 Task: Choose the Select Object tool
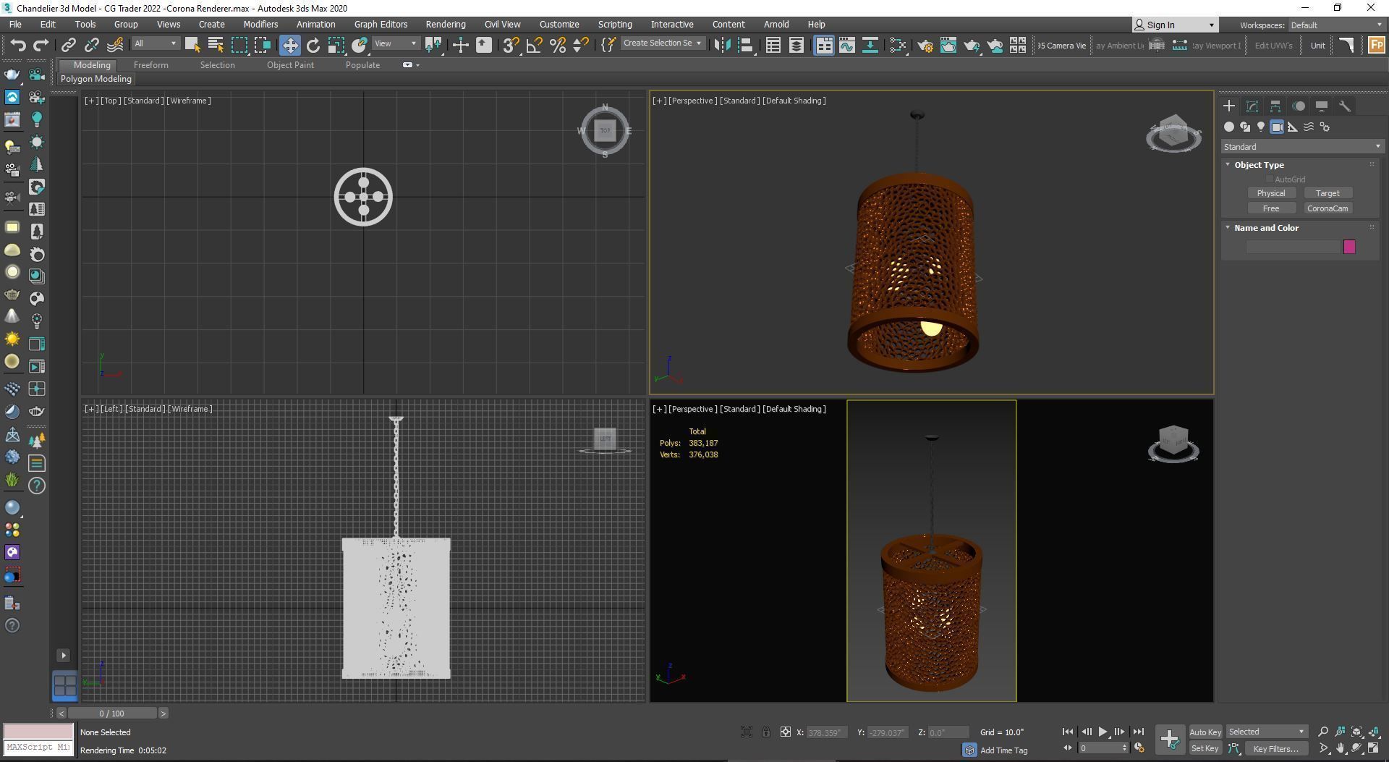tap(192, 45)
